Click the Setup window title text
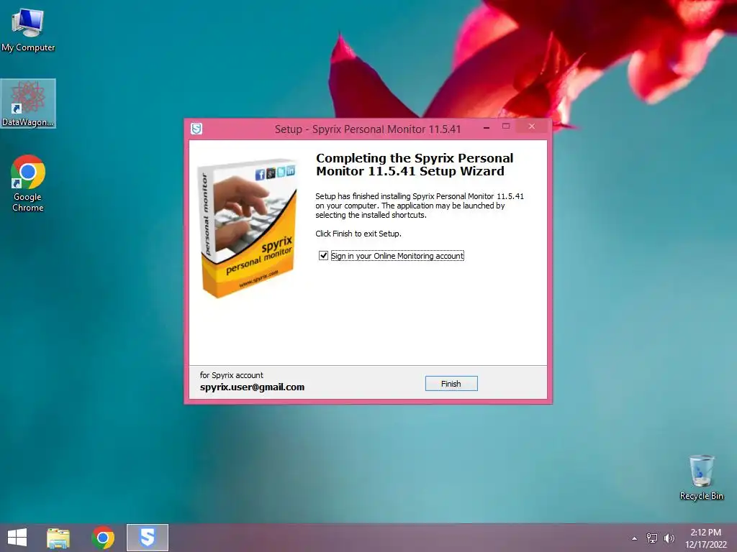Viewport: 737px width, 552px height. (x=368, y=129)
